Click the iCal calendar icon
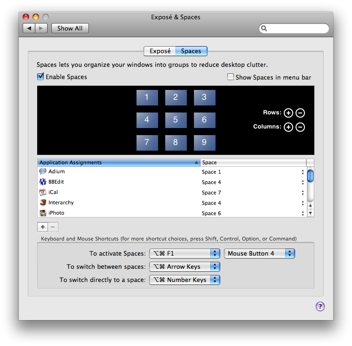Image resolution: width=352 pixels, height=346 pixels. [43, 193]
